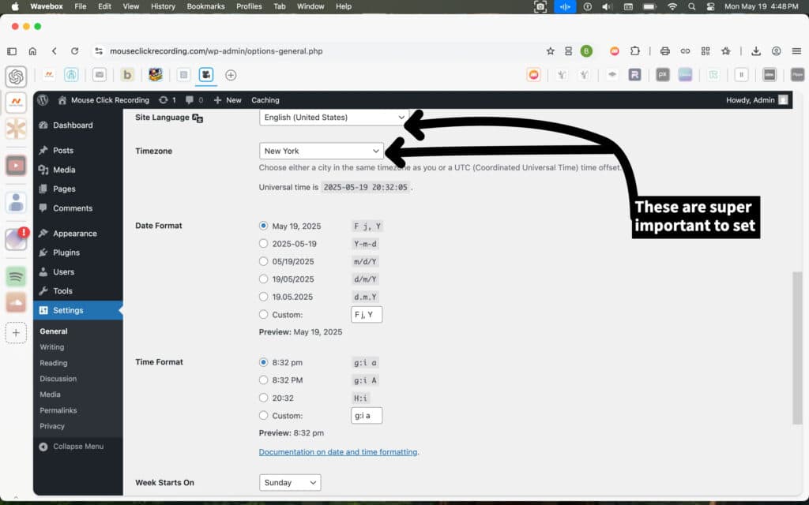The width and height of the screenshot is (809, 505).
Task: Open the Spotify app in sidebar
Action: [x=16, y=277]
